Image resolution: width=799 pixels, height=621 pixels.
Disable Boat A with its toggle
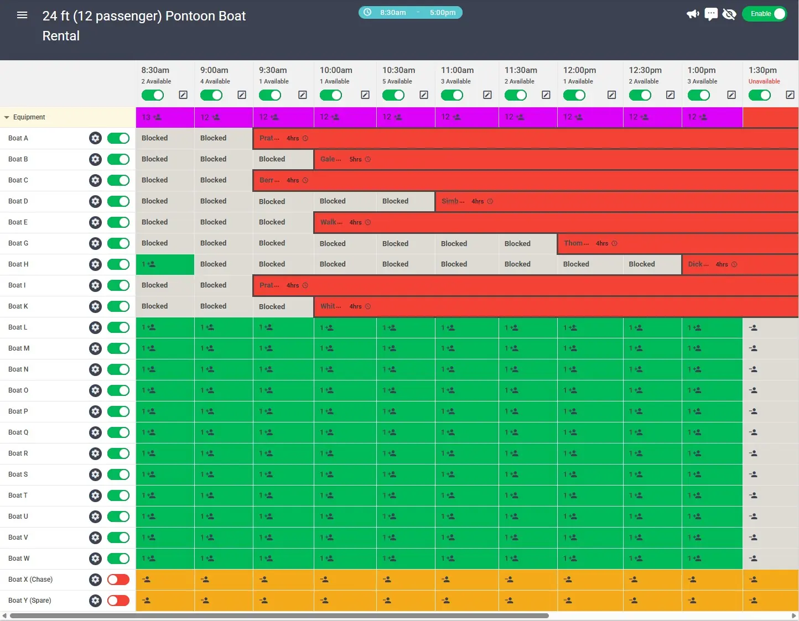coord(118,138)
